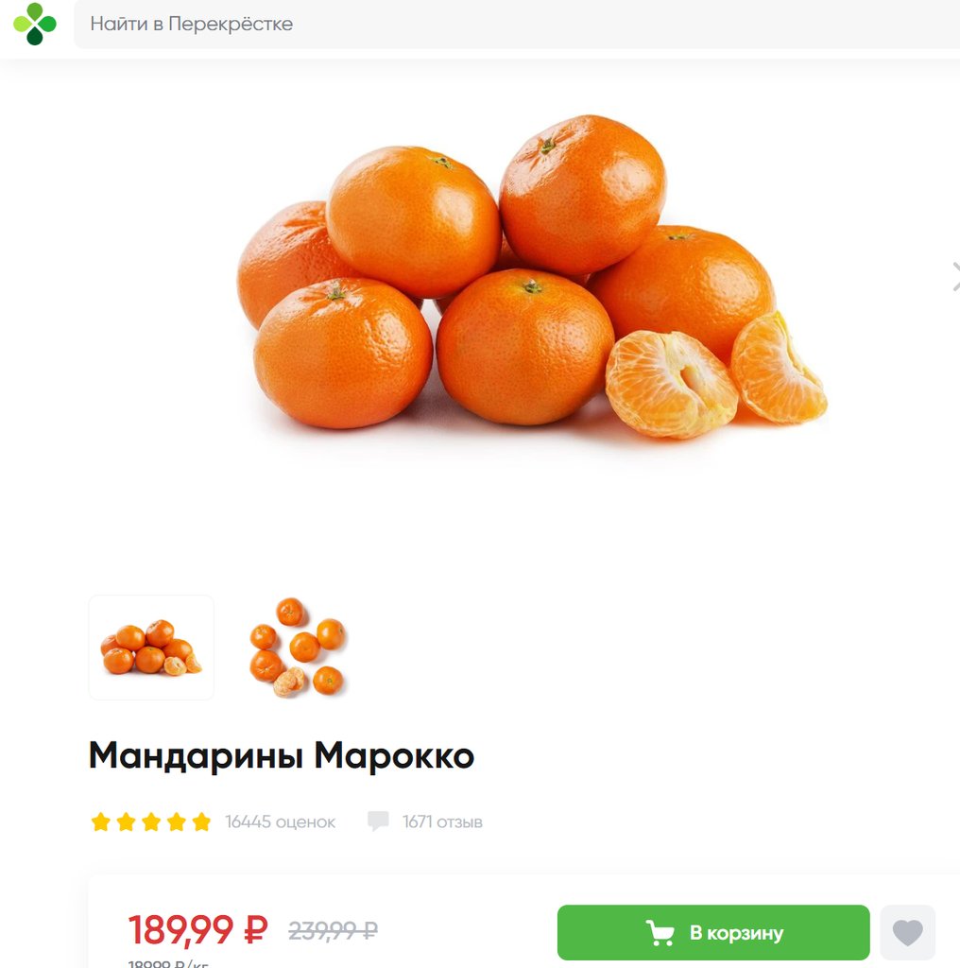Toggle the heart favorite button
The image size is (960, 968).
click(x=907, y=932)
